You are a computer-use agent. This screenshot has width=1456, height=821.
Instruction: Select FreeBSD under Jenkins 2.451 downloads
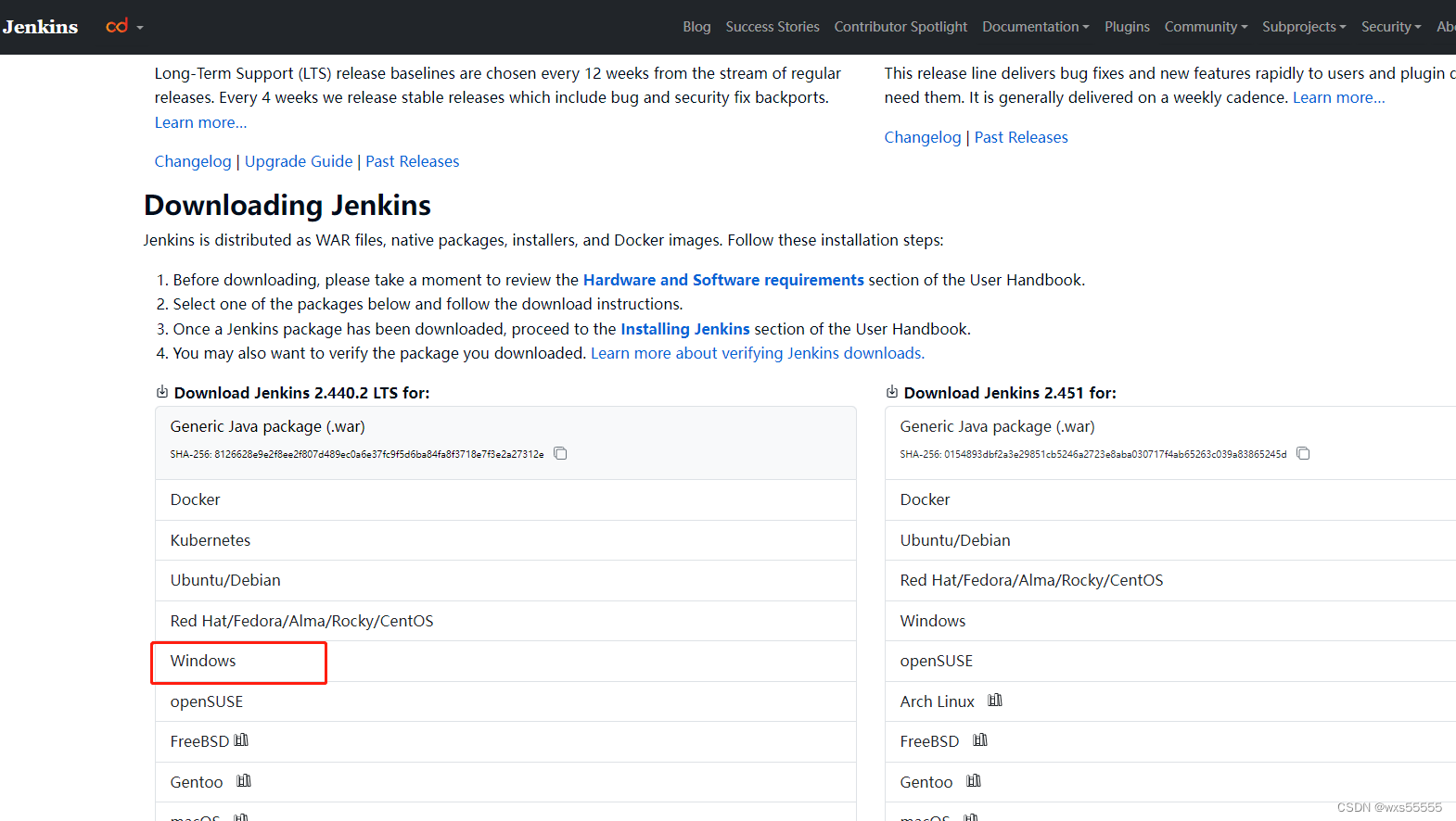click(x=1170, y=741)
